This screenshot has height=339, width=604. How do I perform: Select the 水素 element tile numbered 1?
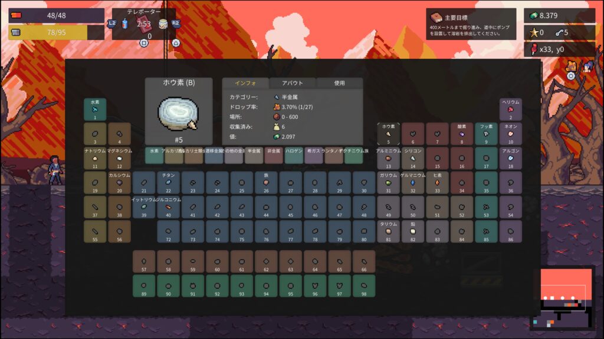94,109
